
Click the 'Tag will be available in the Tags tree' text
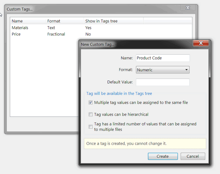119,94
